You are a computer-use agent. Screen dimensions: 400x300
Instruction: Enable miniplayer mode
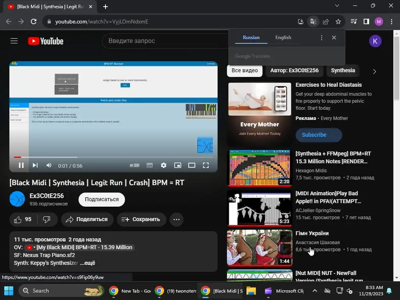[178, 165]
